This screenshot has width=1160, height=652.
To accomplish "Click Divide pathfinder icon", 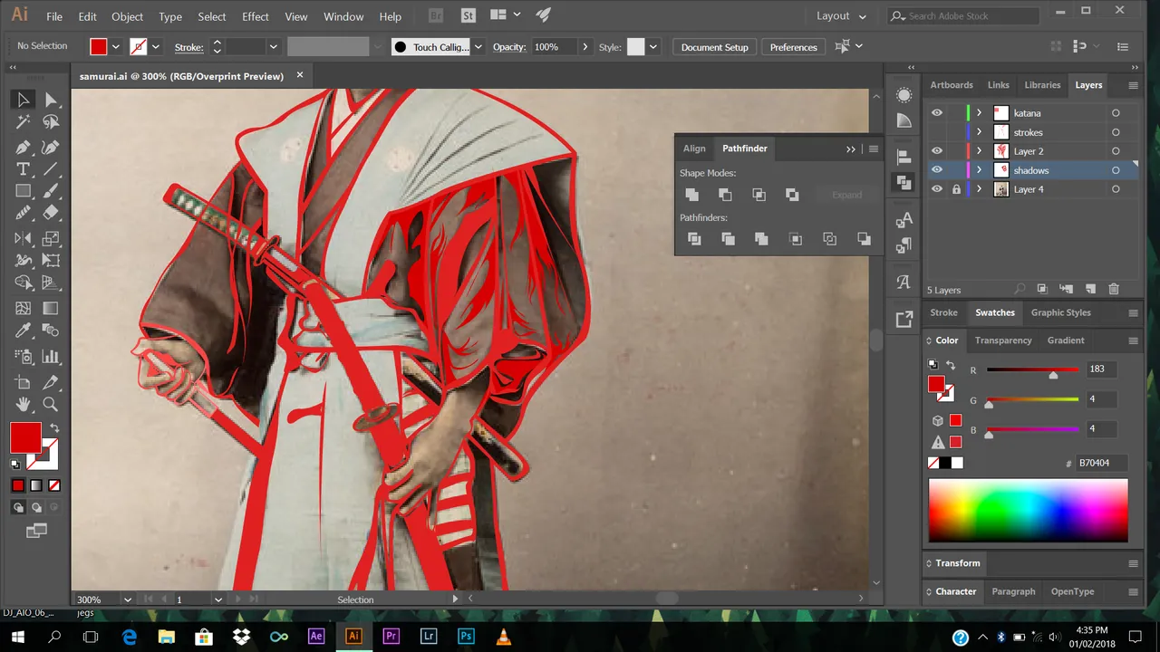I will pos(694,239).
